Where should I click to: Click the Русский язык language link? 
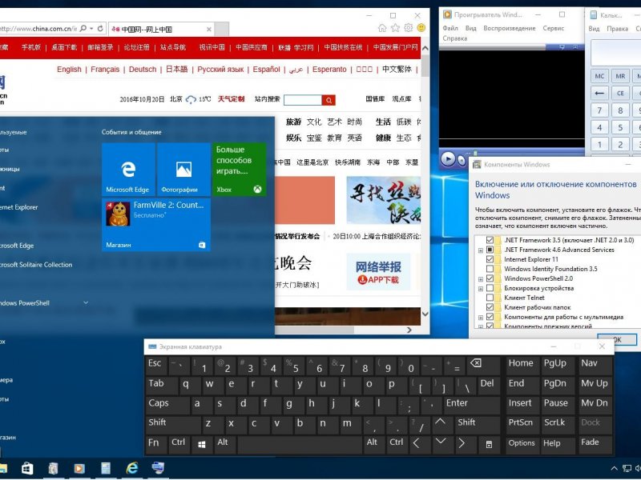(220, 70)
